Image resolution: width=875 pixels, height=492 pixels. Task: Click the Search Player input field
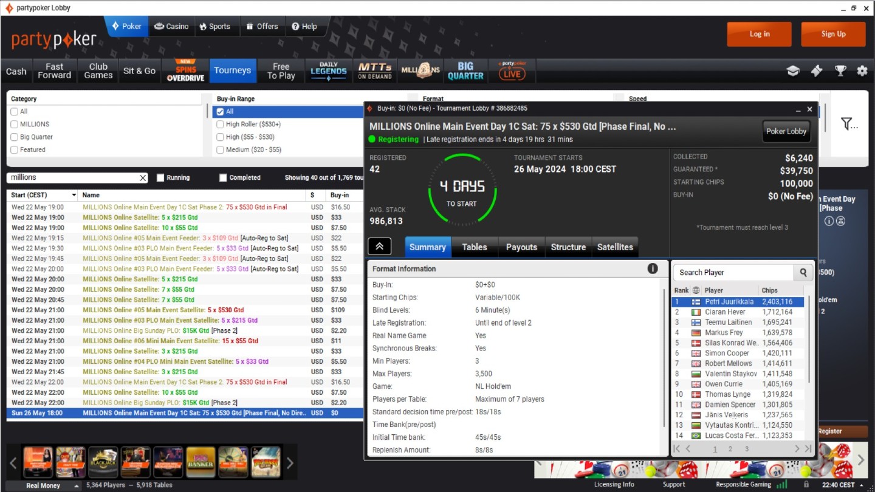733,273
